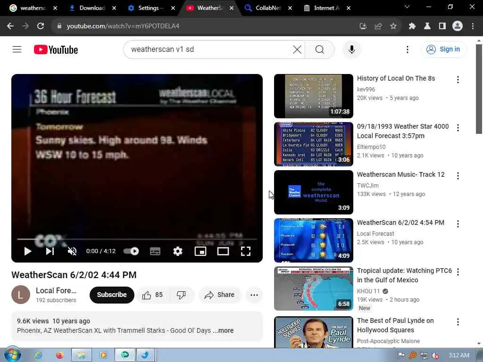Go back in browser history

pyautogui.click(x=10, y=26)
